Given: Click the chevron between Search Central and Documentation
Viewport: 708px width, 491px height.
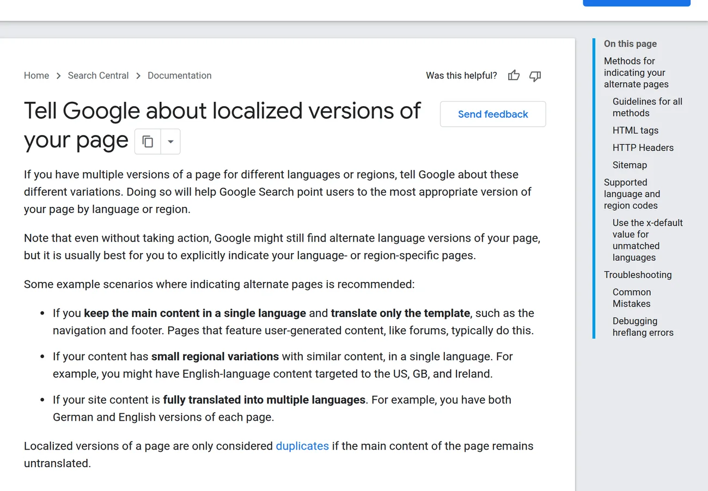Looking at the screenshot, I should point(138,76).
